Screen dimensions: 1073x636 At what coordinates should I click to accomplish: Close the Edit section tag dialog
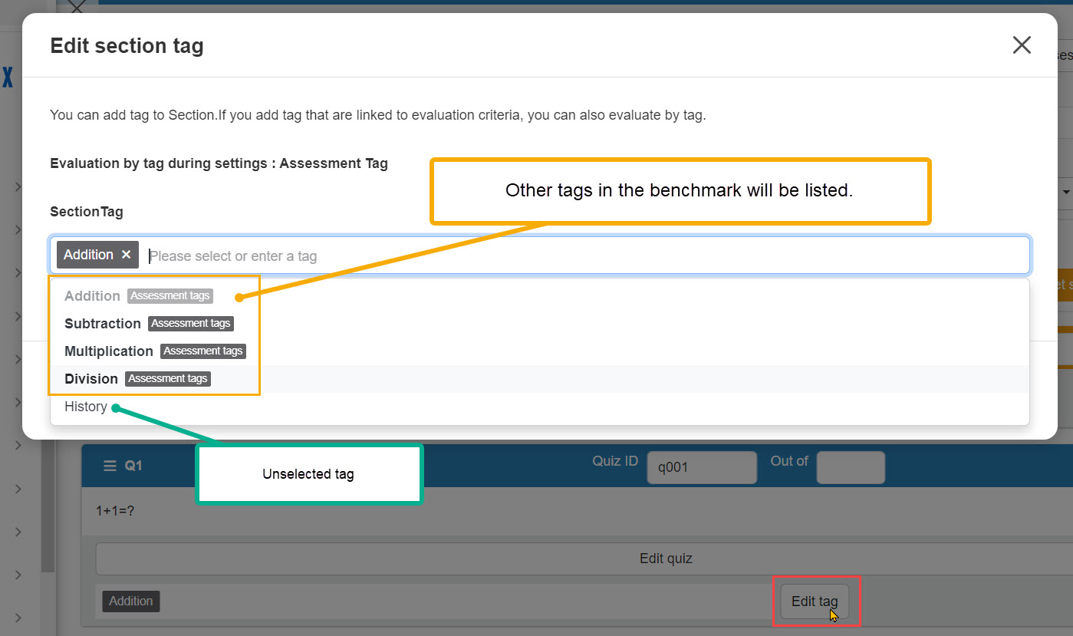click(x=1021, y=45)
